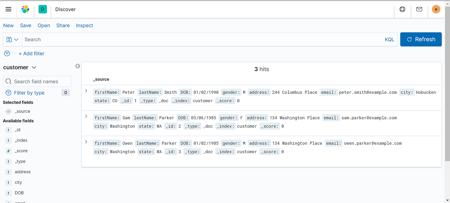Click email sam.parker@example.com
The width and height of the screenshot is (450, 203).
369,118
